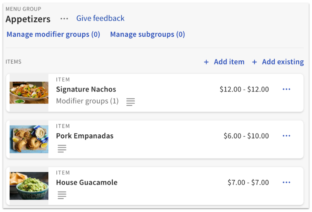
Task: Click the Add existing button
Action: 283,62
